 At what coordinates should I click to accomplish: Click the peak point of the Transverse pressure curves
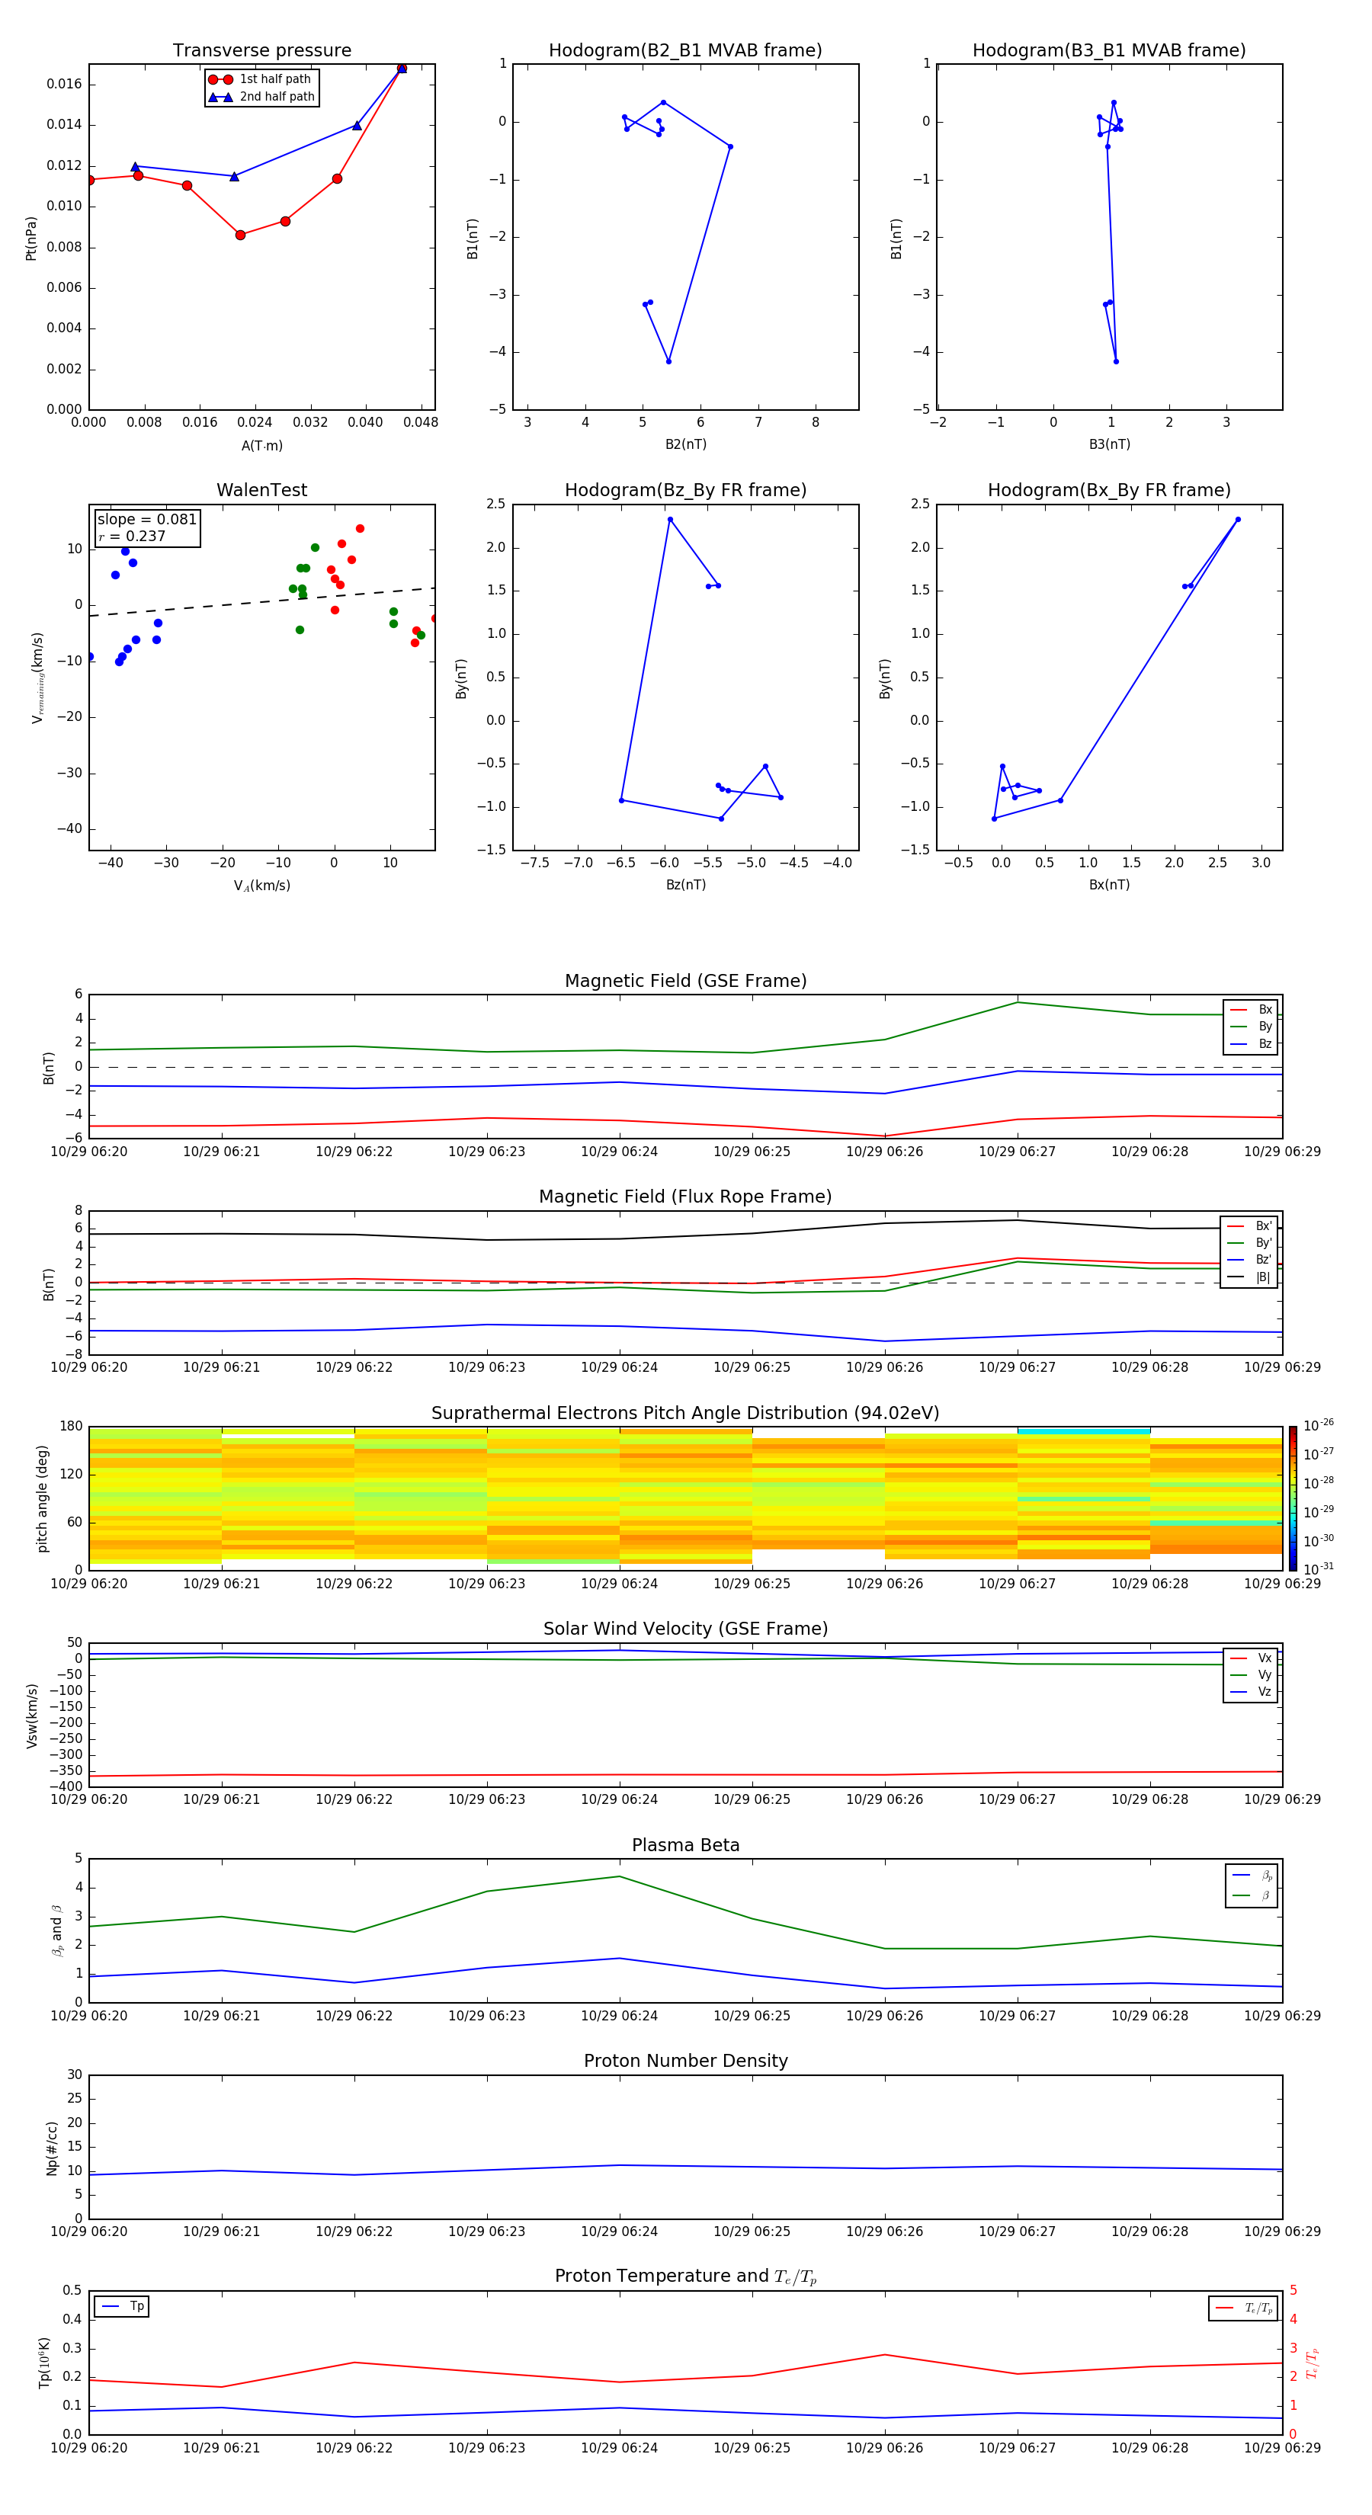[x=402, y=69]
